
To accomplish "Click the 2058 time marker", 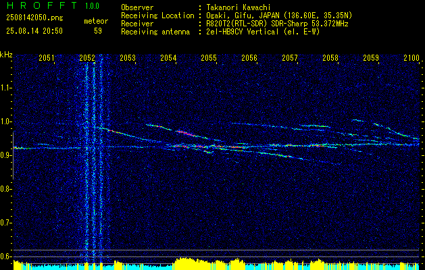I will click(330, 57).
